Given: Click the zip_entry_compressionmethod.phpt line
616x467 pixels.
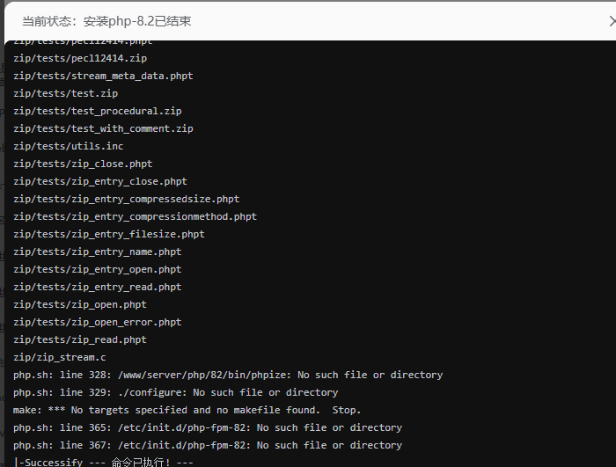Looking at the screenshot, I should tap(135, 216).
